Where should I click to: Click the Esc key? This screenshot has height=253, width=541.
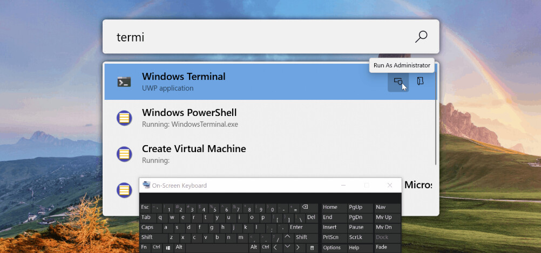pos(145,208)
